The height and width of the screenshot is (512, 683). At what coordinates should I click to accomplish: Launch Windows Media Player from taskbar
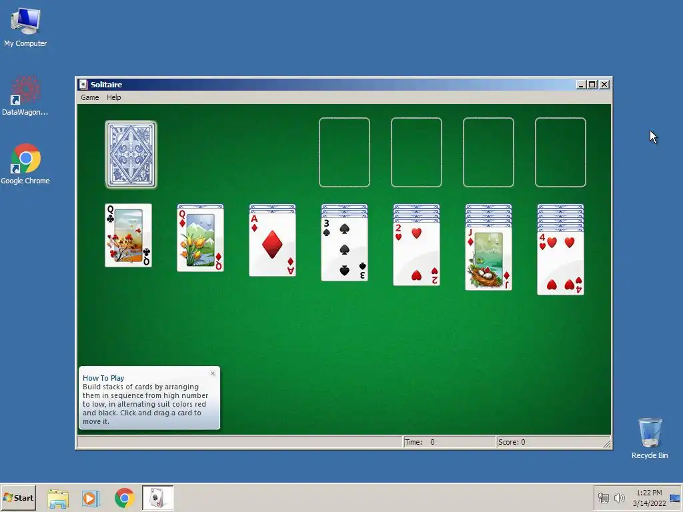pos(91,498)
